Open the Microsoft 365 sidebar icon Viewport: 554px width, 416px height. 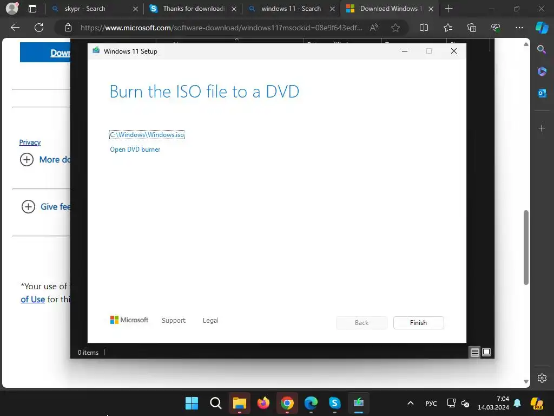(542, 71)
